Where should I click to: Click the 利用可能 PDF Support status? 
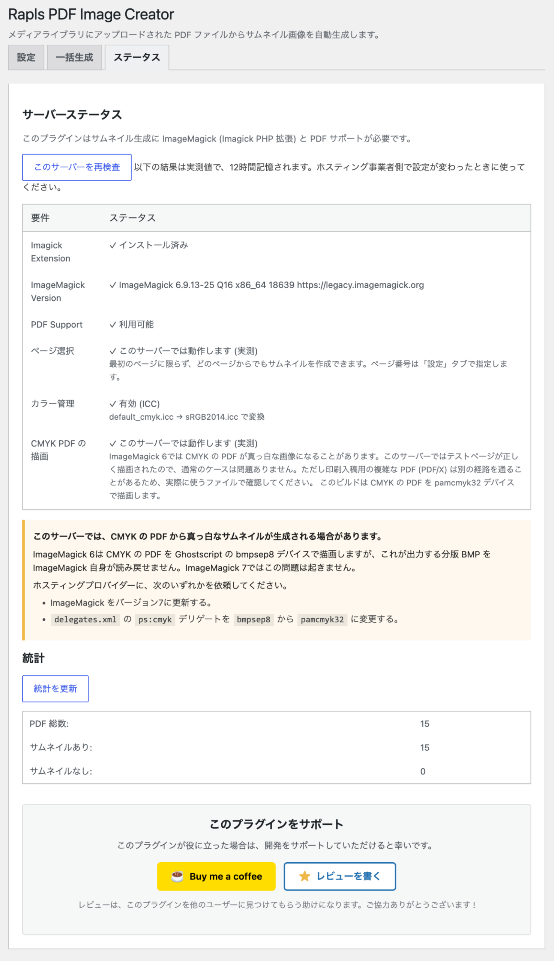pos(136,324)
